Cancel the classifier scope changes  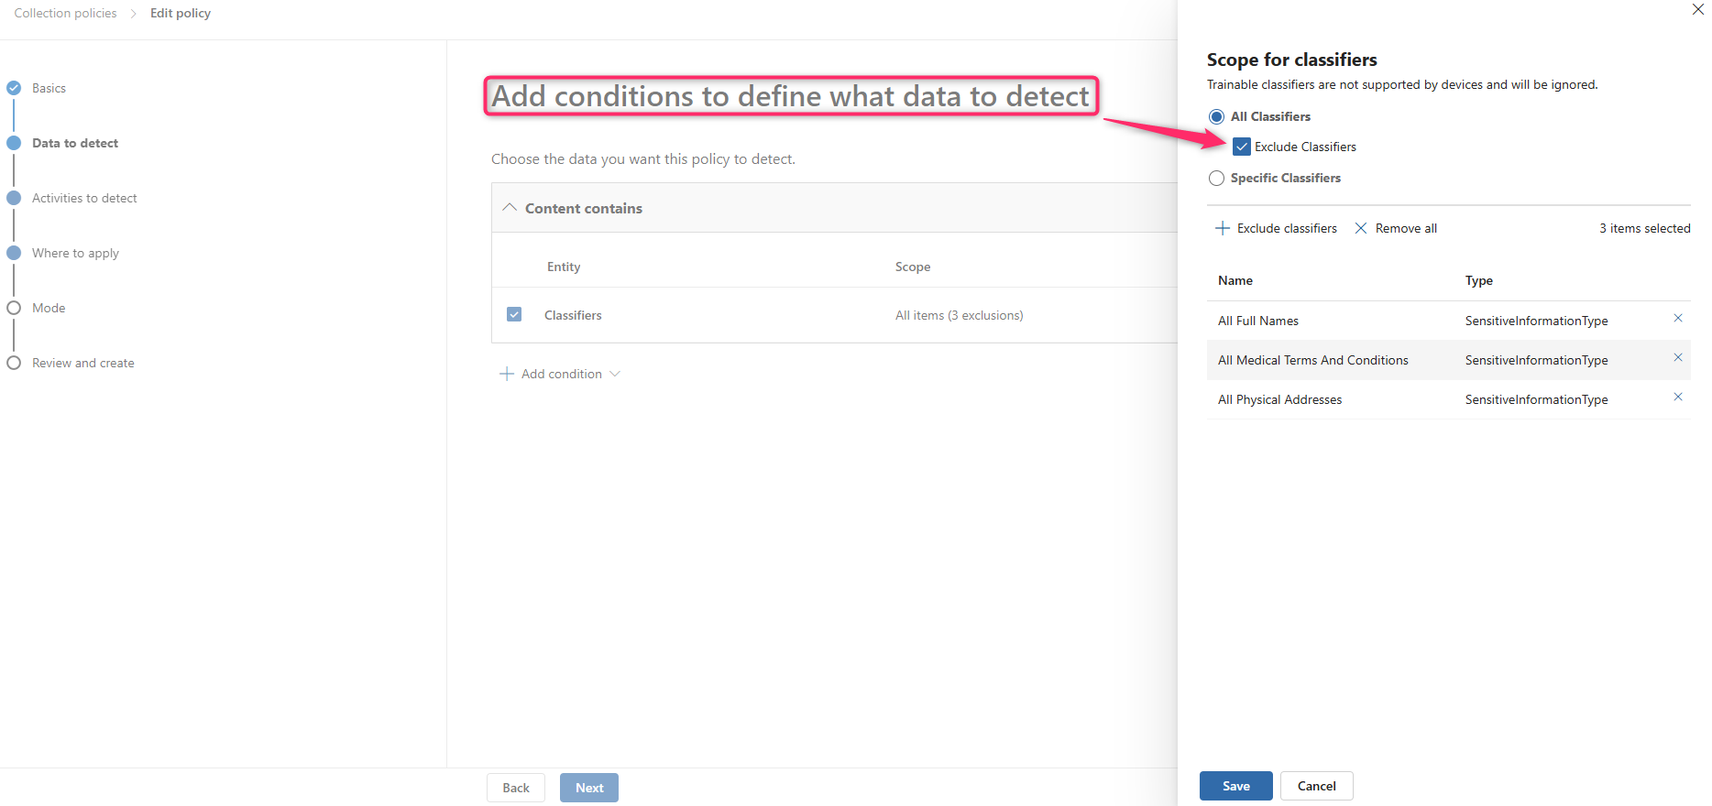(x=1316, y=786)
